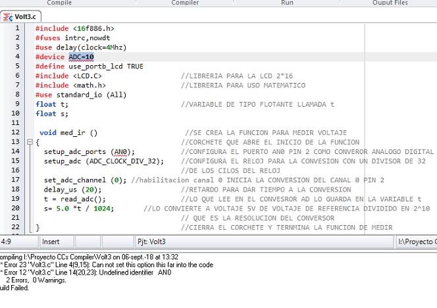This screenshot has height=308, width=437.
Task: Click set_adc_channel (0); statement
Action: pos(85,180)
